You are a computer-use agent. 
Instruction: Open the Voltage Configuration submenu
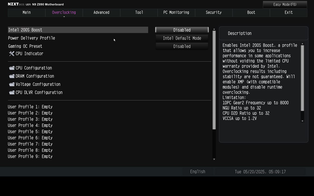click(x=38, y=84)
